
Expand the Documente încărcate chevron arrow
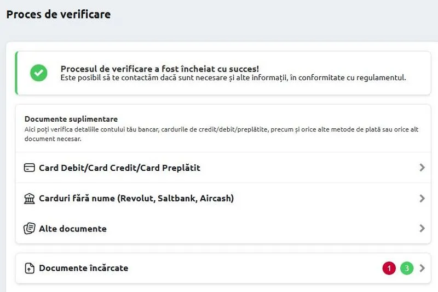click(x=422, y=268)
